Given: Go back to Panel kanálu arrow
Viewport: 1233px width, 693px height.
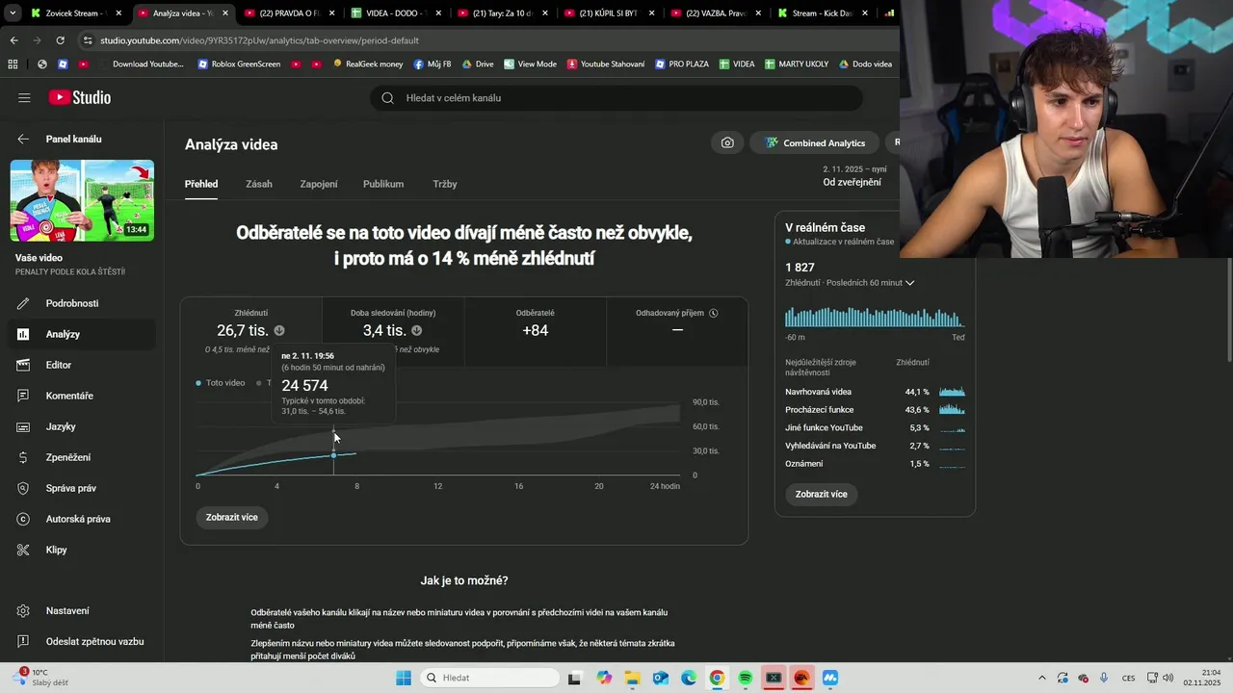Looking at the screenshot, I should 23,139.
